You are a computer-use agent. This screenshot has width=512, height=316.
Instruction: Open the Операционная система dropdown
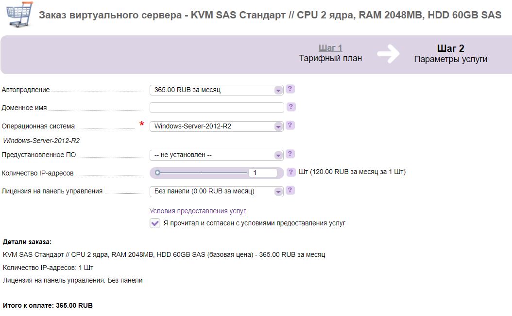pos(217,126)
